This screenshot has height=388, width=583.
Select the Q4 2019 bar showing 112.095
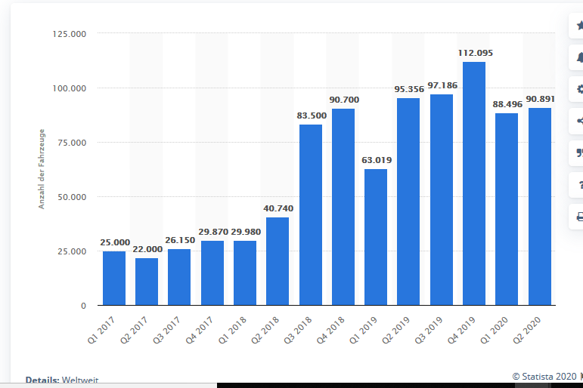pyautogui.click(x=473, y=183)
